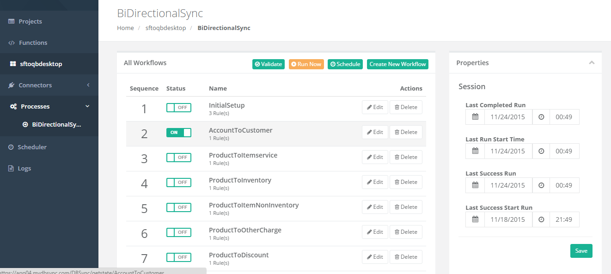Turn on the InitialSetup workflow toggle
Viewport: 611px width, 274px height.
(x=178, y=108)
